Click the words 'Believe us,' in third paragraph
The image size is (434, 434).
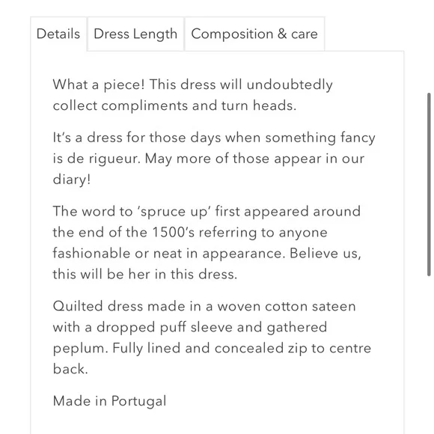coord(325,254)
